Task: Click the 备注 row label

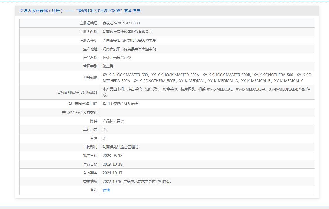Action: (94, 138)
